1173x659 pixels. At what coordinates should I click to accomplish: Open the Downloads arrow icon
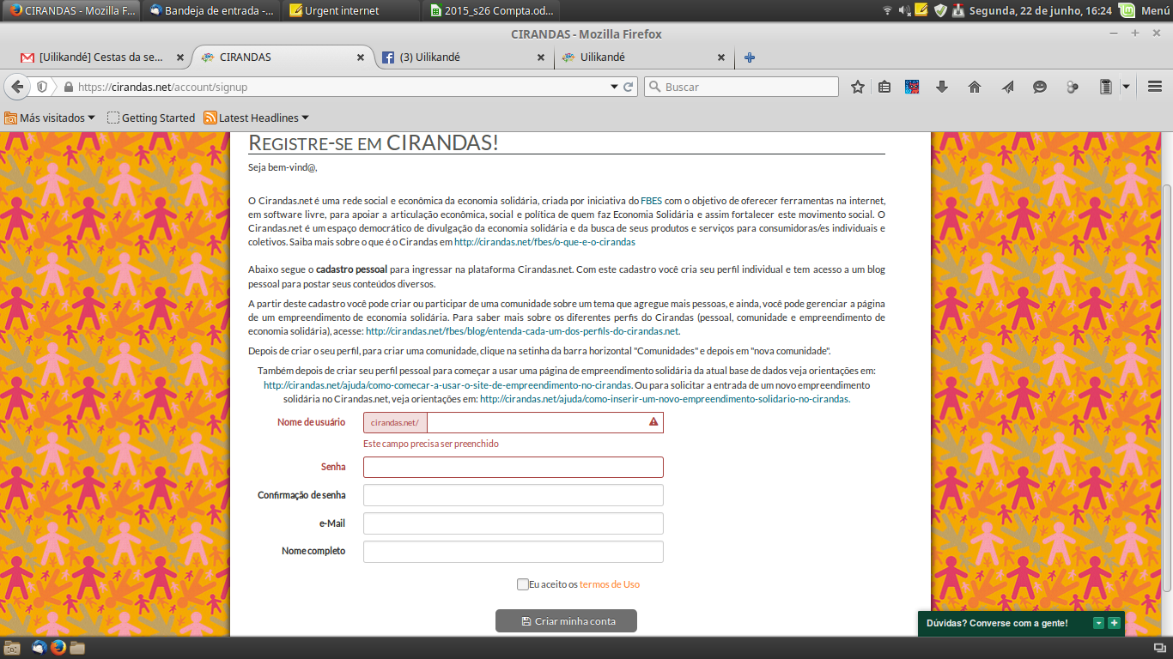click(x=942, y=87)
